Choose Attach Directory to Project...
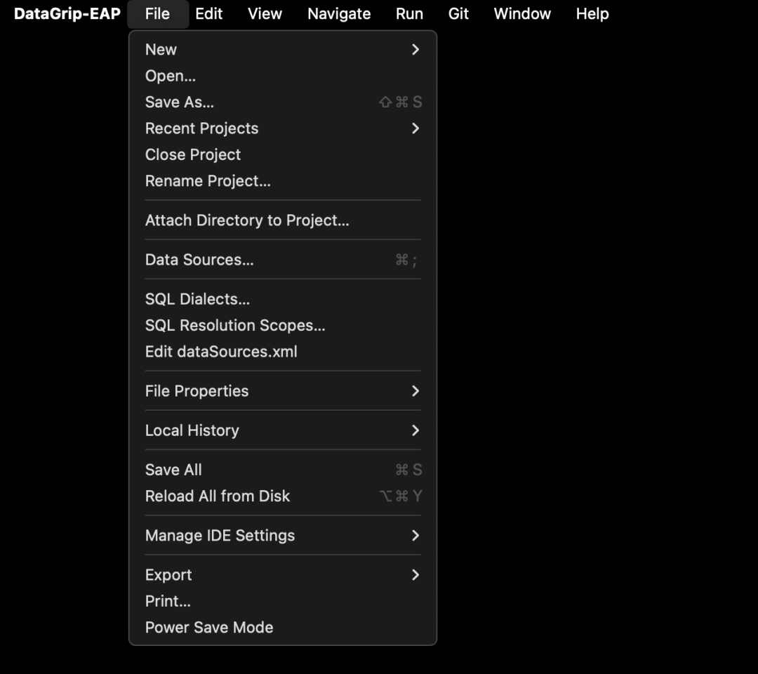The width and height of the screenshot is (758, 674). point(283,220)
